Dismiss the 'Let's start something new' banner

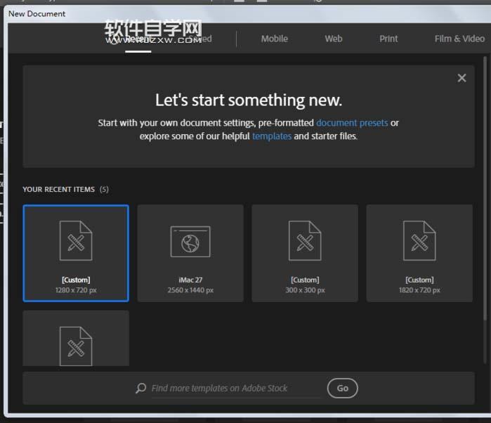[461, 78]
